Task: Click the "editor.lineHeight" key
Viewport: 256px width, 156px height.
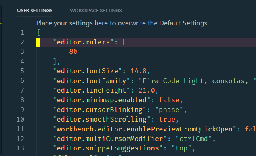Action: [92, 90]
